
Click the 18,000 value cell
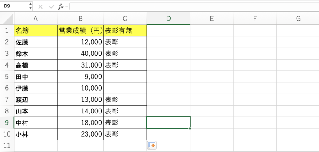[80, 123]
